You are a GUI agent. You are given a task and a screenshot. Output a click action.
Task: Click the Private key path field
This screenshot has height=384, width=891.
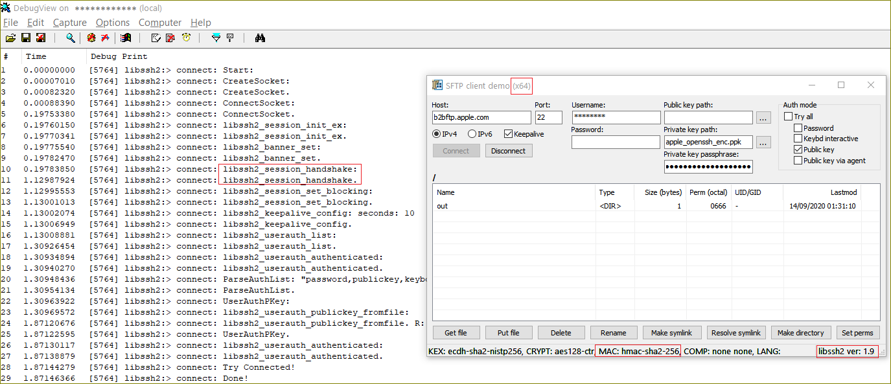[x=708, y=142]
